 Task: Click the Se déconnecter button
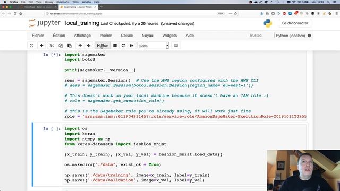(x=295, y=23)
